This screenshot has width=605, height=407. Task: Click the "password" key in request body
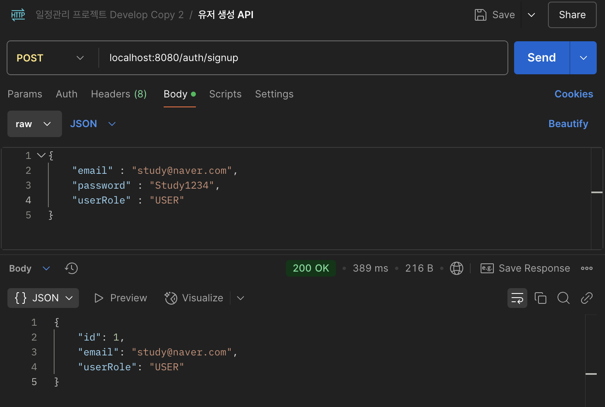coord(101,185)
